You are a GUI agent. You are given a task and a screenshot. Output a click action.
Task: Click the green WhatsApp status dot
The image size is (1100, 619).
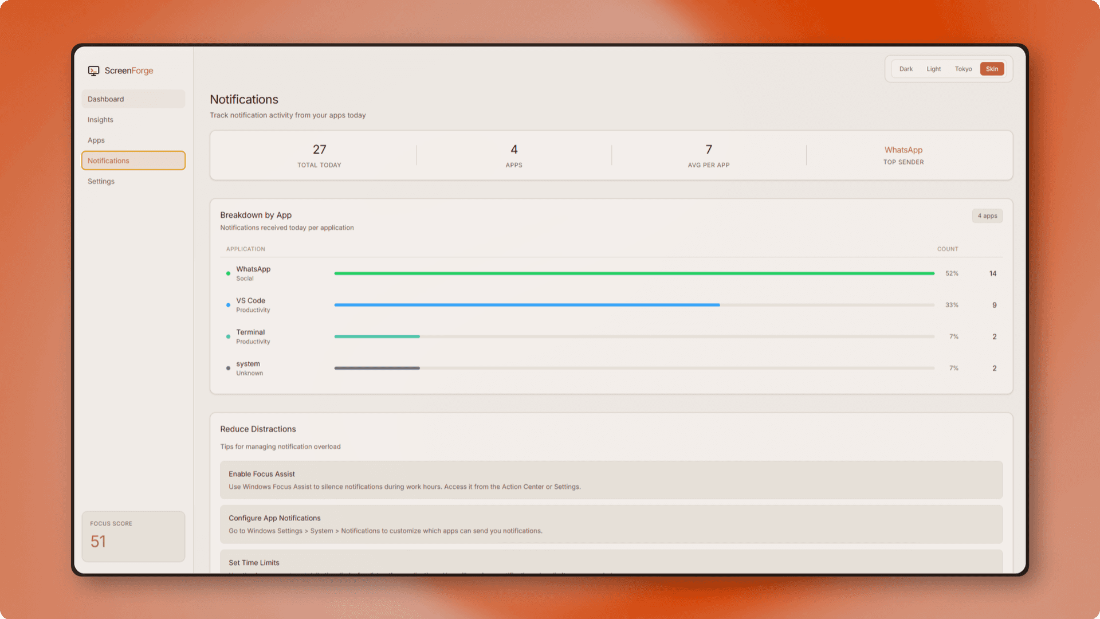228,273
